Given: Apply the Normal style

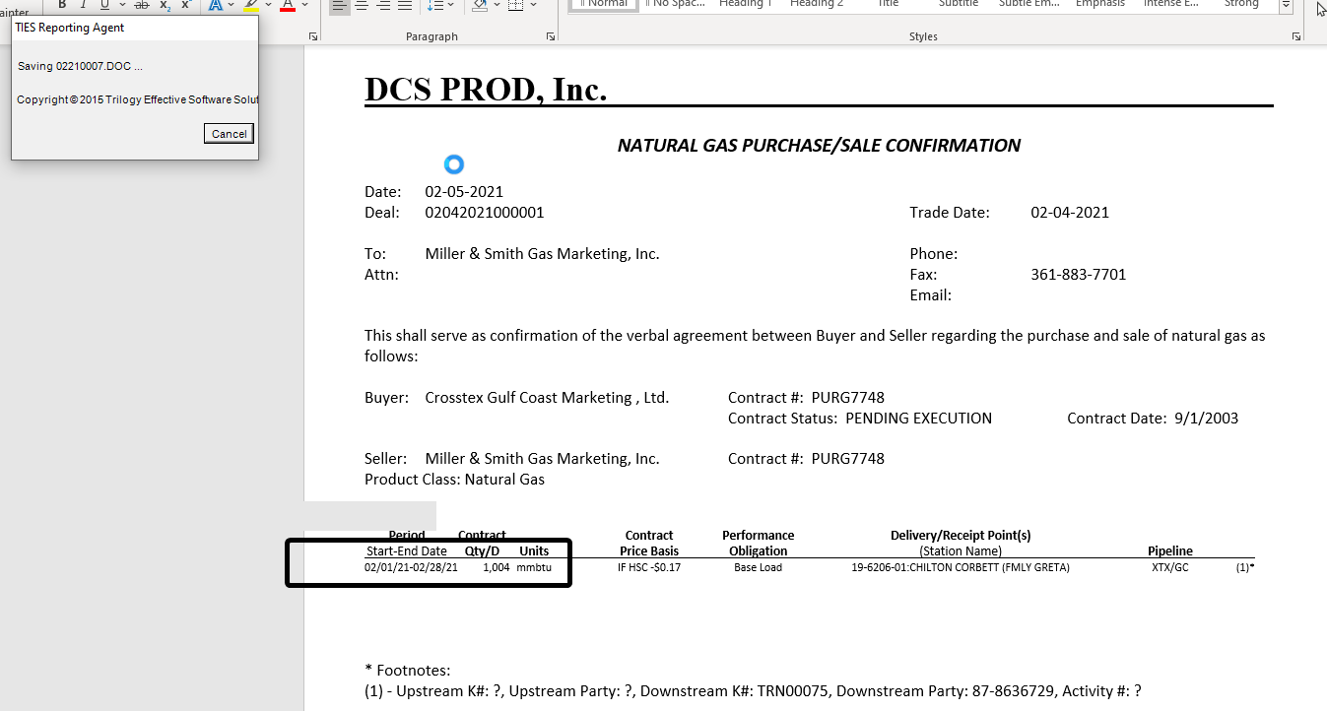Looking at the screenshot, I should pyautogui.click(x=604, y=4).
